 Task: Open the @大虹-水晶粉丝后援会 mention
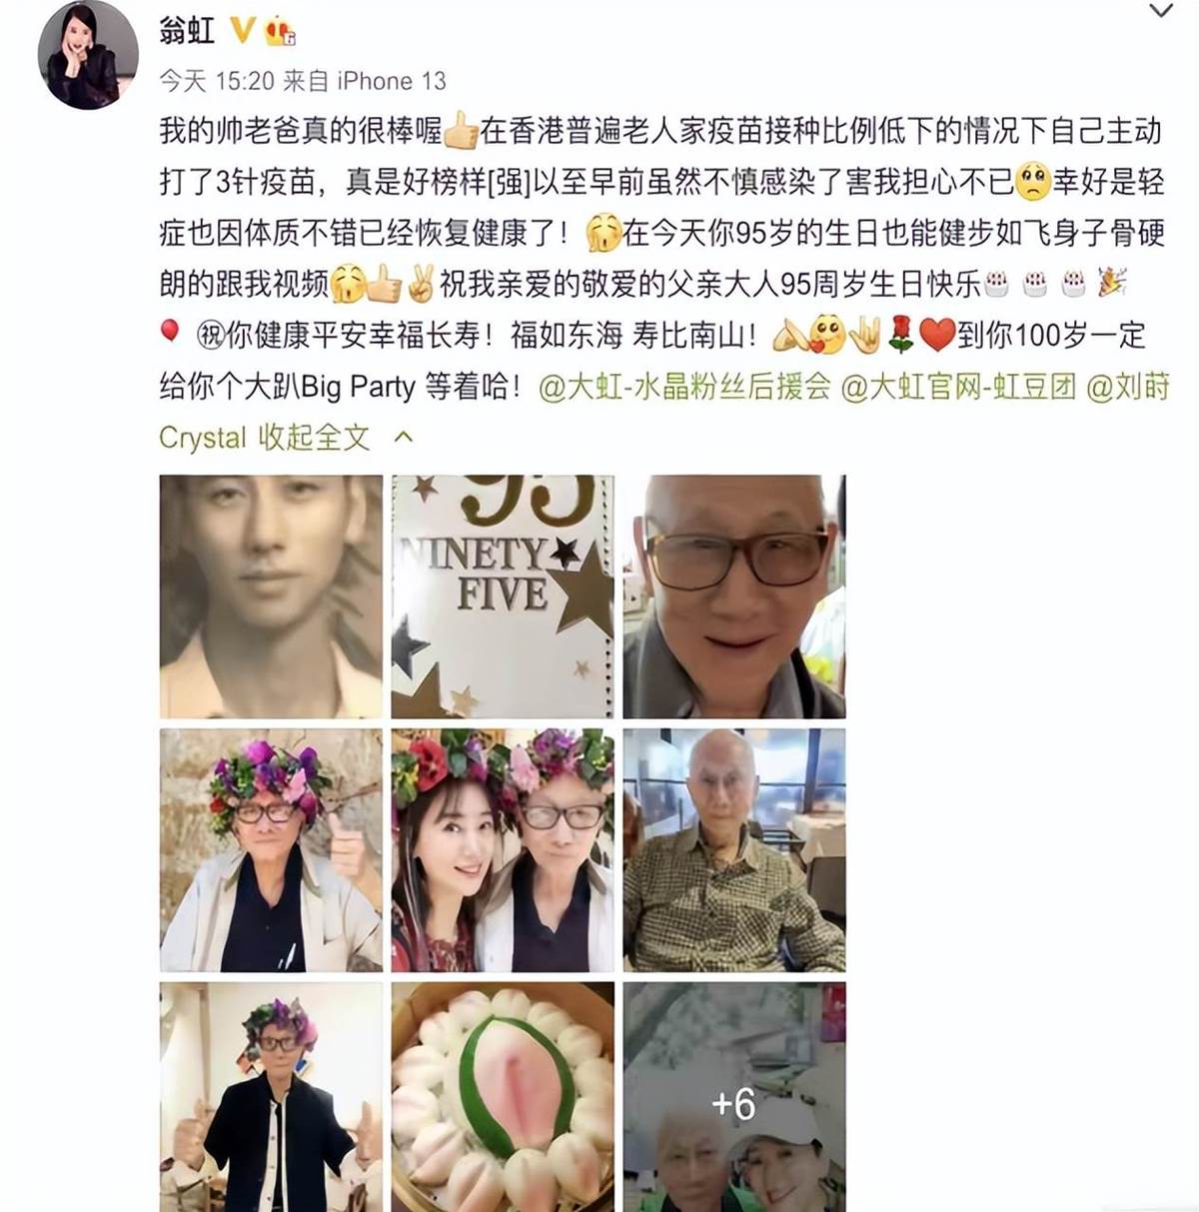684,387
